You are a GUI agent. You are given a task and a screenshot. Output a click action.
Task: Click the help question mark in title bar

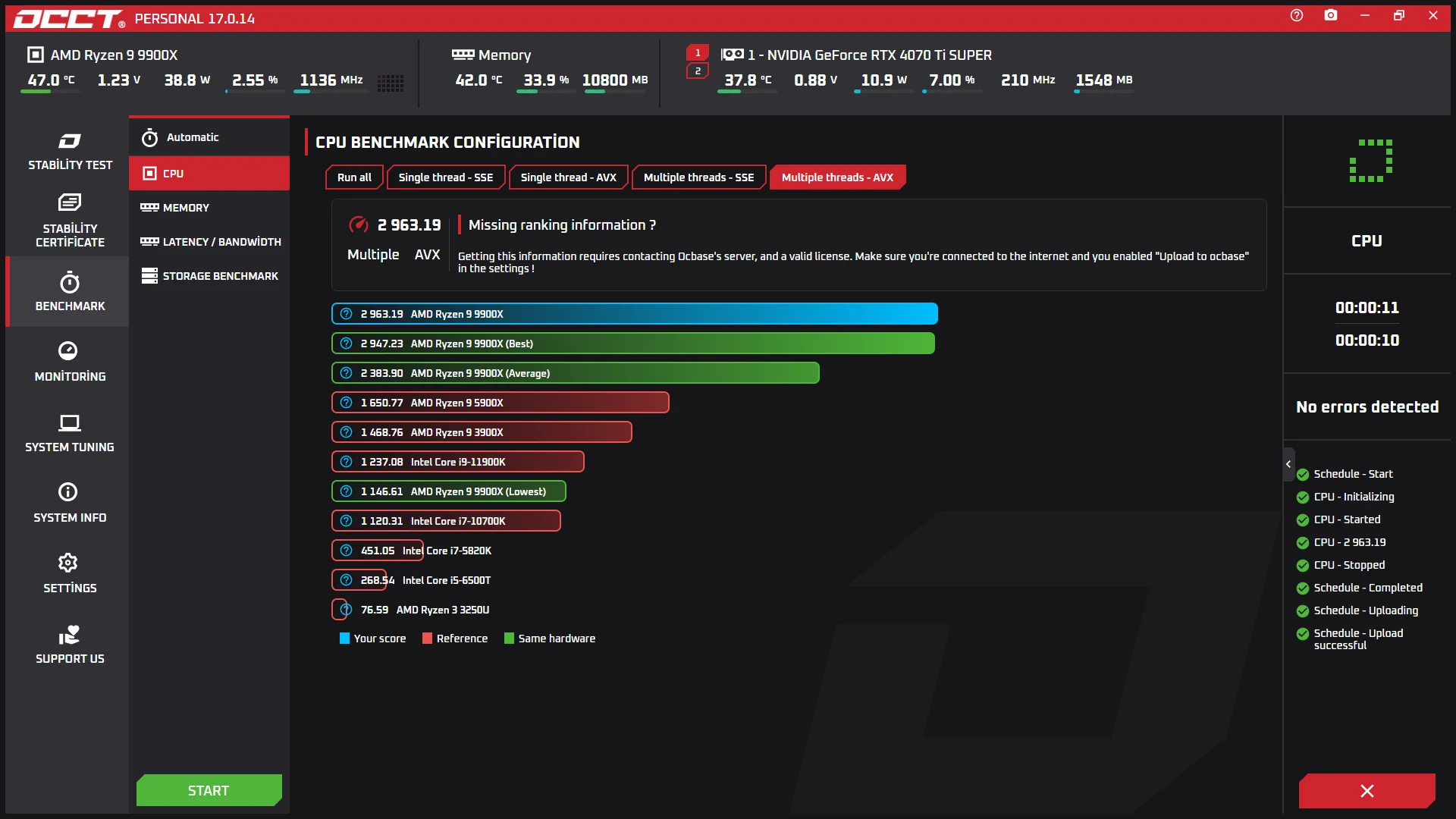[1297, 15]
